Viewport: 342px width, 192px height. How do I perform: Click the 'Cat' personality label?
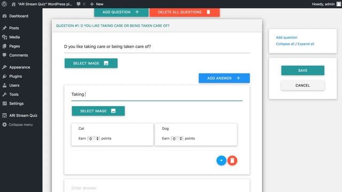pyautogui.click(x=81, y=129)
